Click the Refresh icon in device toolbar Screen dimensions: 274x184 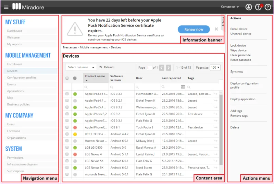coord(101,67)
